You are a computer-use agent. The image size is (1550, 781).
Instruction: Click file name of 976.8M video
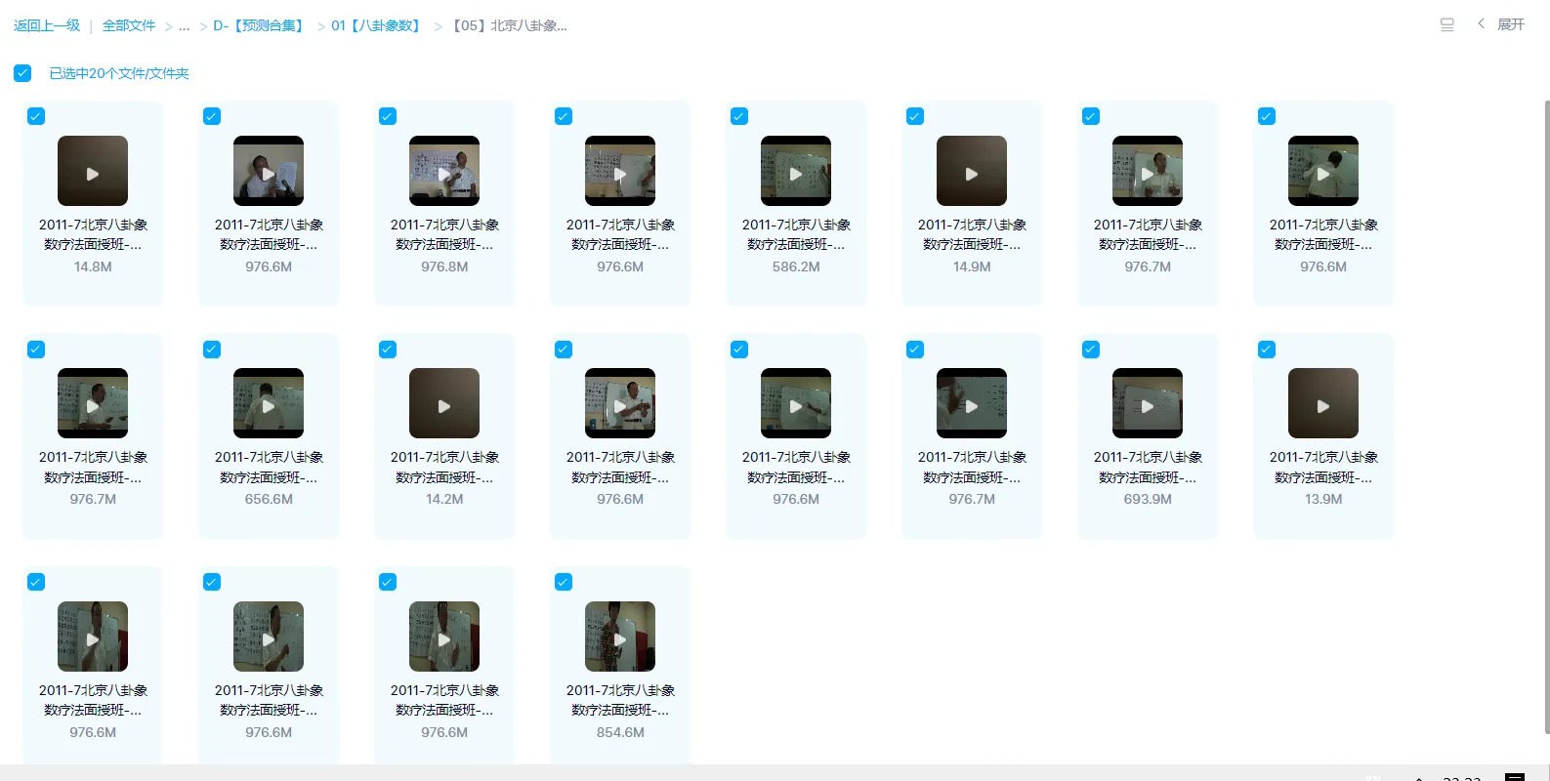tap(444, 234)
